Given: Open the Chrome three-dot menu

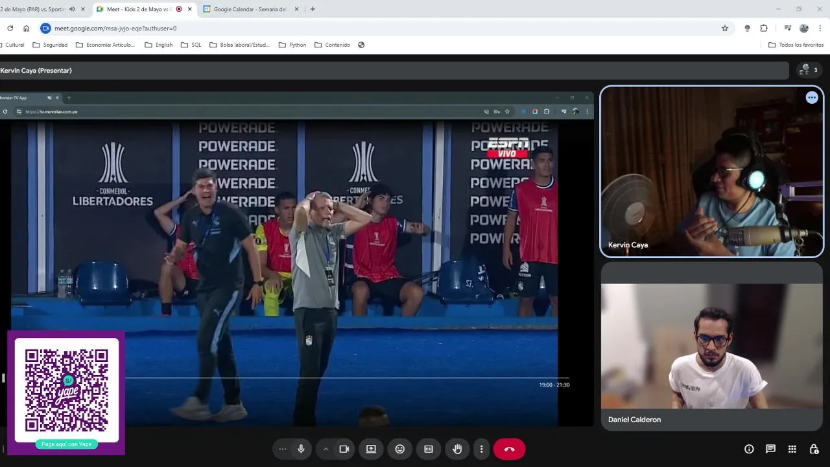Looking at the screenshot, I should coord(820,28).
